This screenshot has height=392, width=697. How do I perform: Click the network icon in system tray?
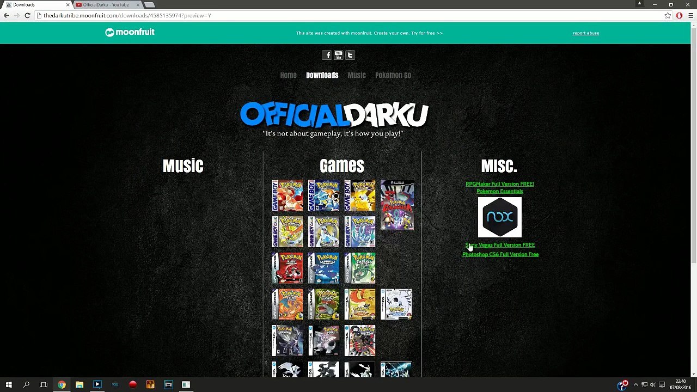pos(644,385)
